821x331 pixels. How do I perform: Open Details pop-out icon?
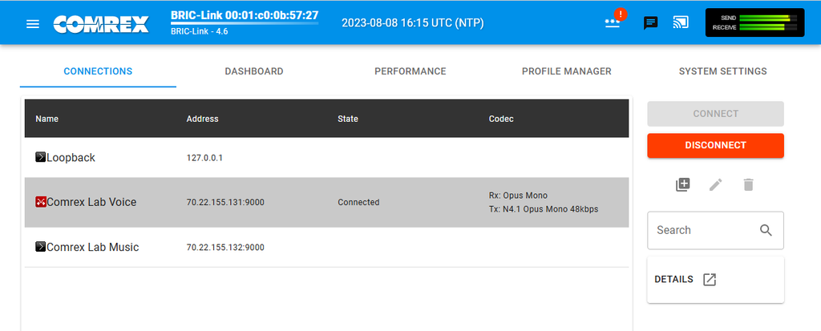point(710,279)
